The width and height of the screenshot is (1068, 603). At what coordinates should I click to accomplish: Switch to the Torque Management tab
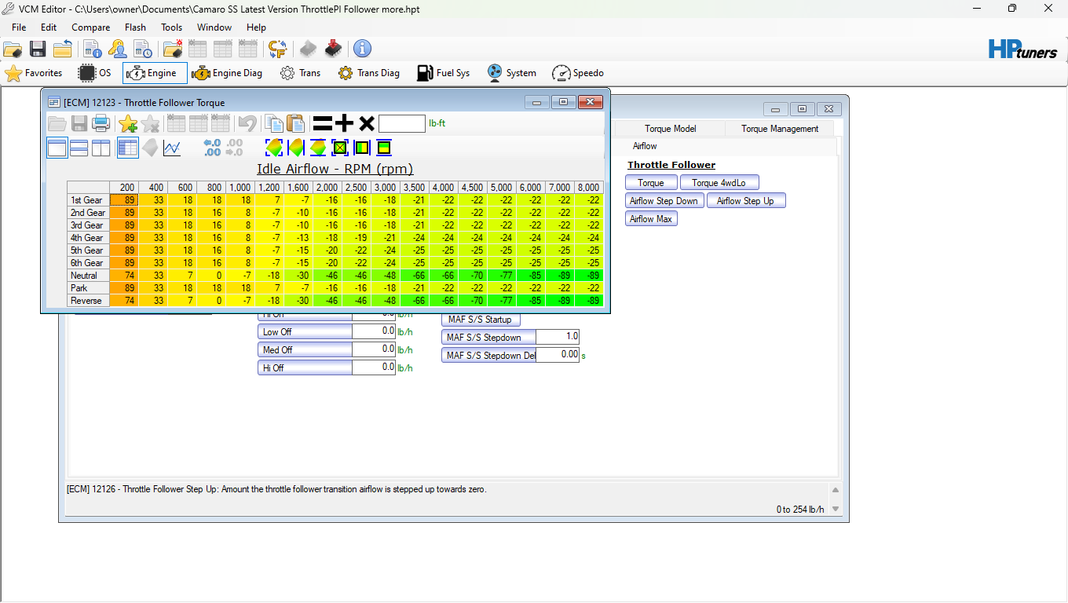(779, 129)
